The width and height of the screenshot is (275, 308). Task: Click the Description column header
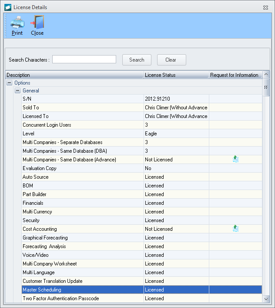[74, 75]
